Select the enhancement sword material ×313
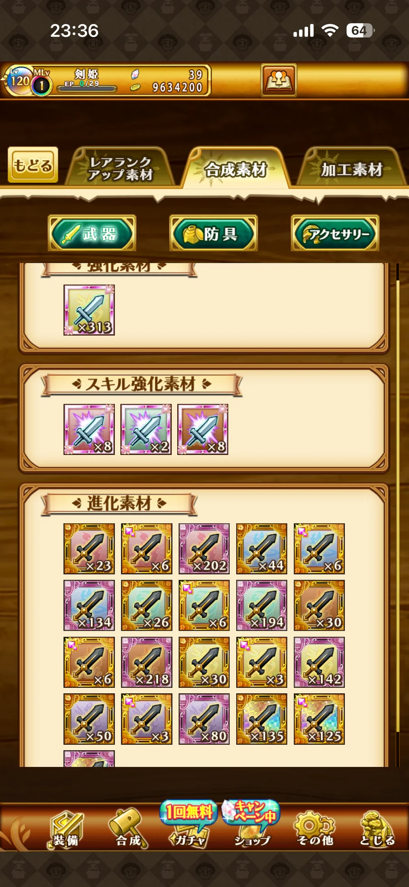The image size is (409, 887). (x=89, y=310)
